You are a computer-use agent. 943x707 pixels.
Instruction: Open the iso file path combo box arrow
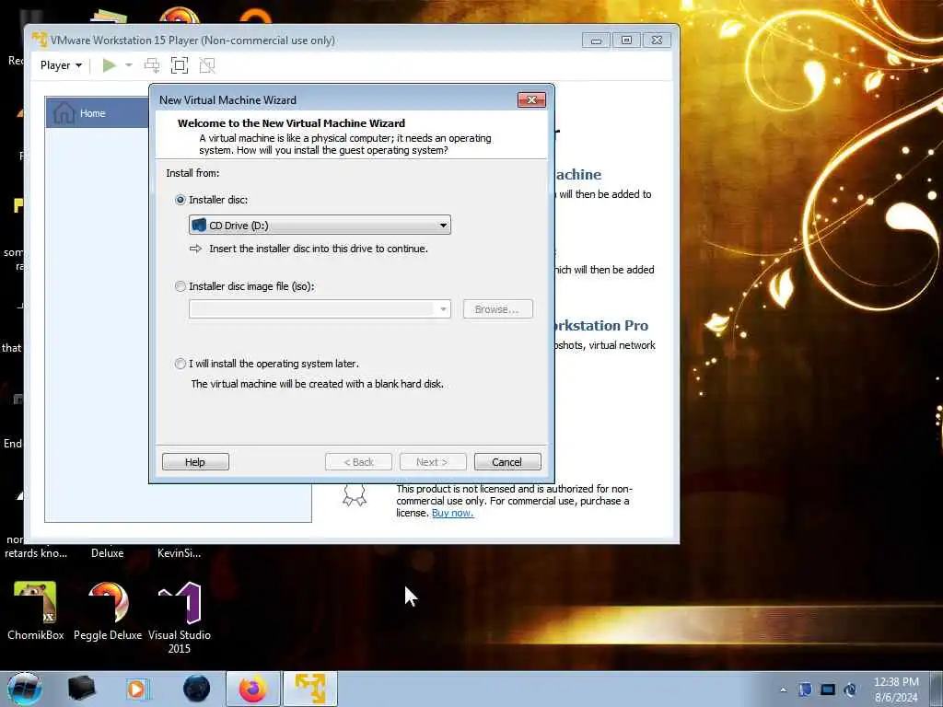pyautogui.click(x=443, y=309)
